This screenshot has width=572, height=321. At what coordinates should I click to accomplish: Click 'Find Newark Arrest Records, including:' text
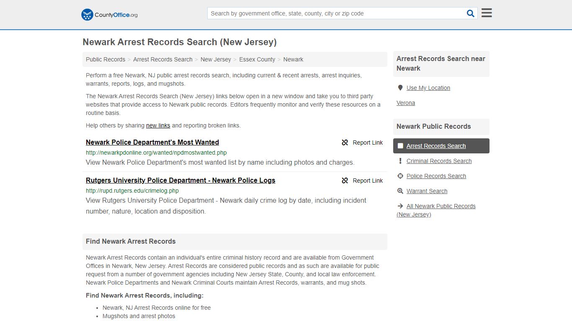[x=144, y=296]
